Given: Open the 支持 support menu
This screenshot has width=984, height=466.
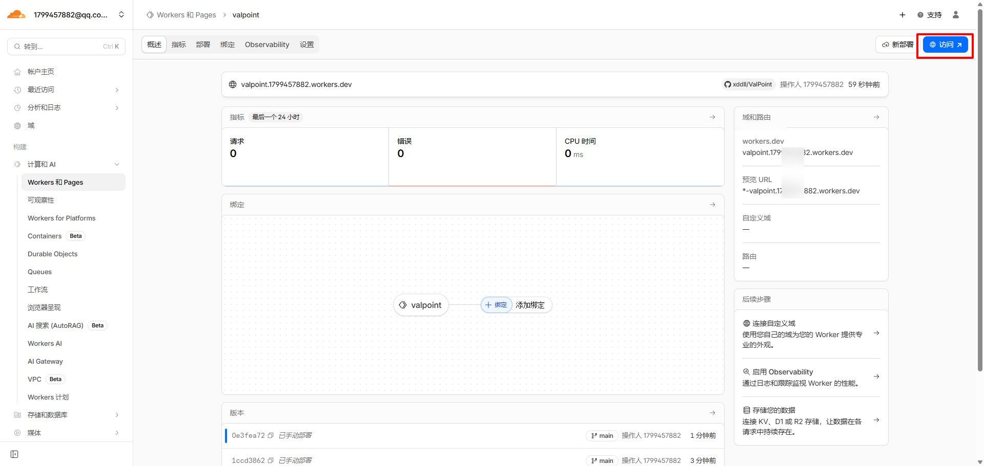Looking at the screenshot, I should click(x=930, y=15).
